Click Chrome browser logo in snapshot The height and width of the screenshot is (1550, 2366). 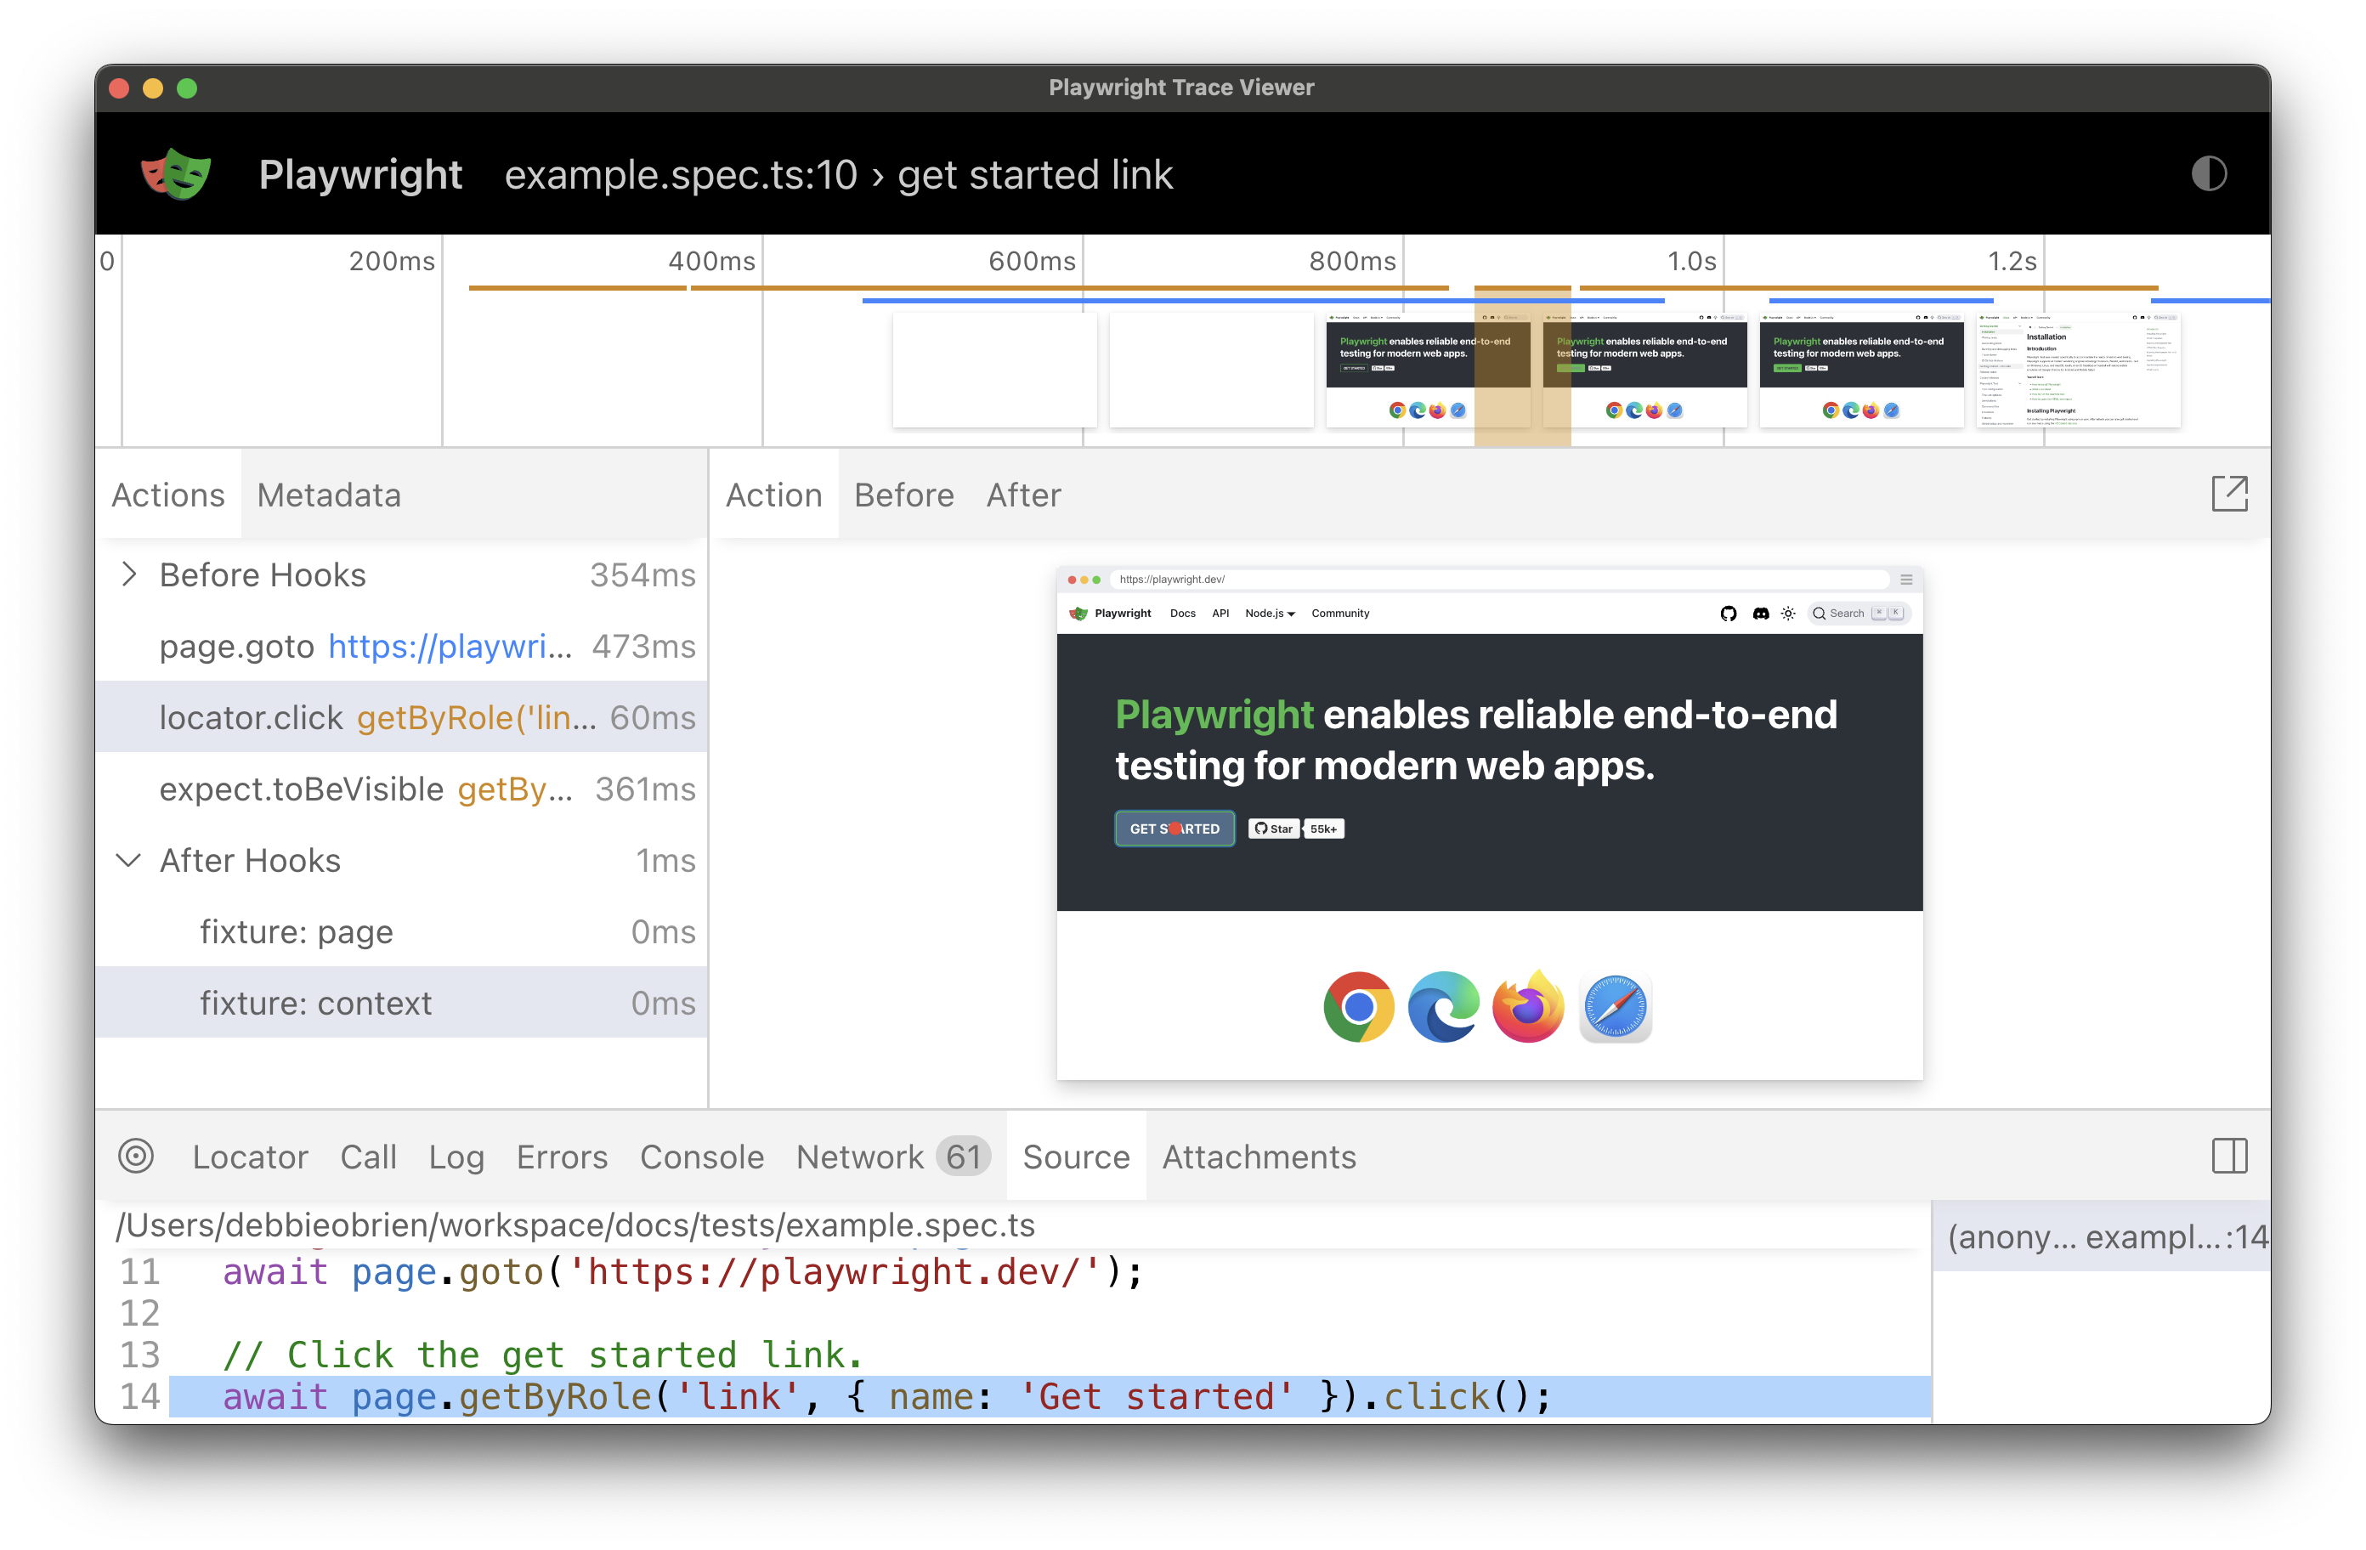(1358, 1006)
